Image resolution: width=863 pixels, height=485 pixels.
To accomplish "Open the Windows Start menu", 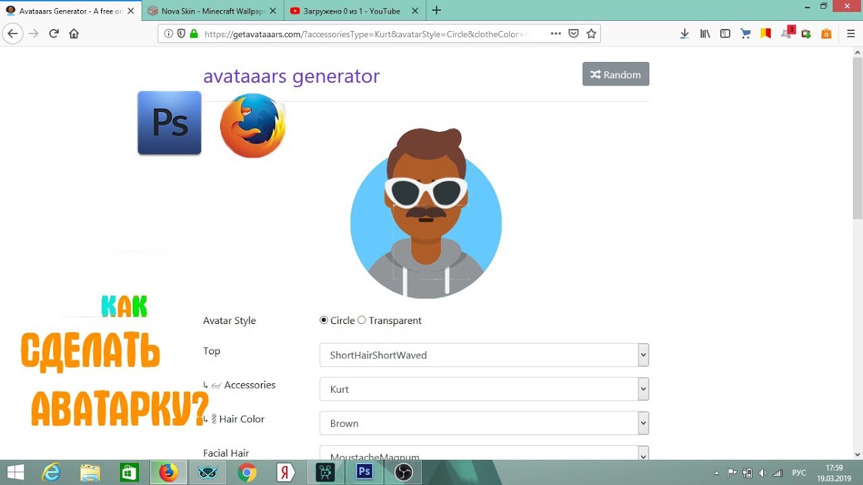I will [x=16, y=472].
